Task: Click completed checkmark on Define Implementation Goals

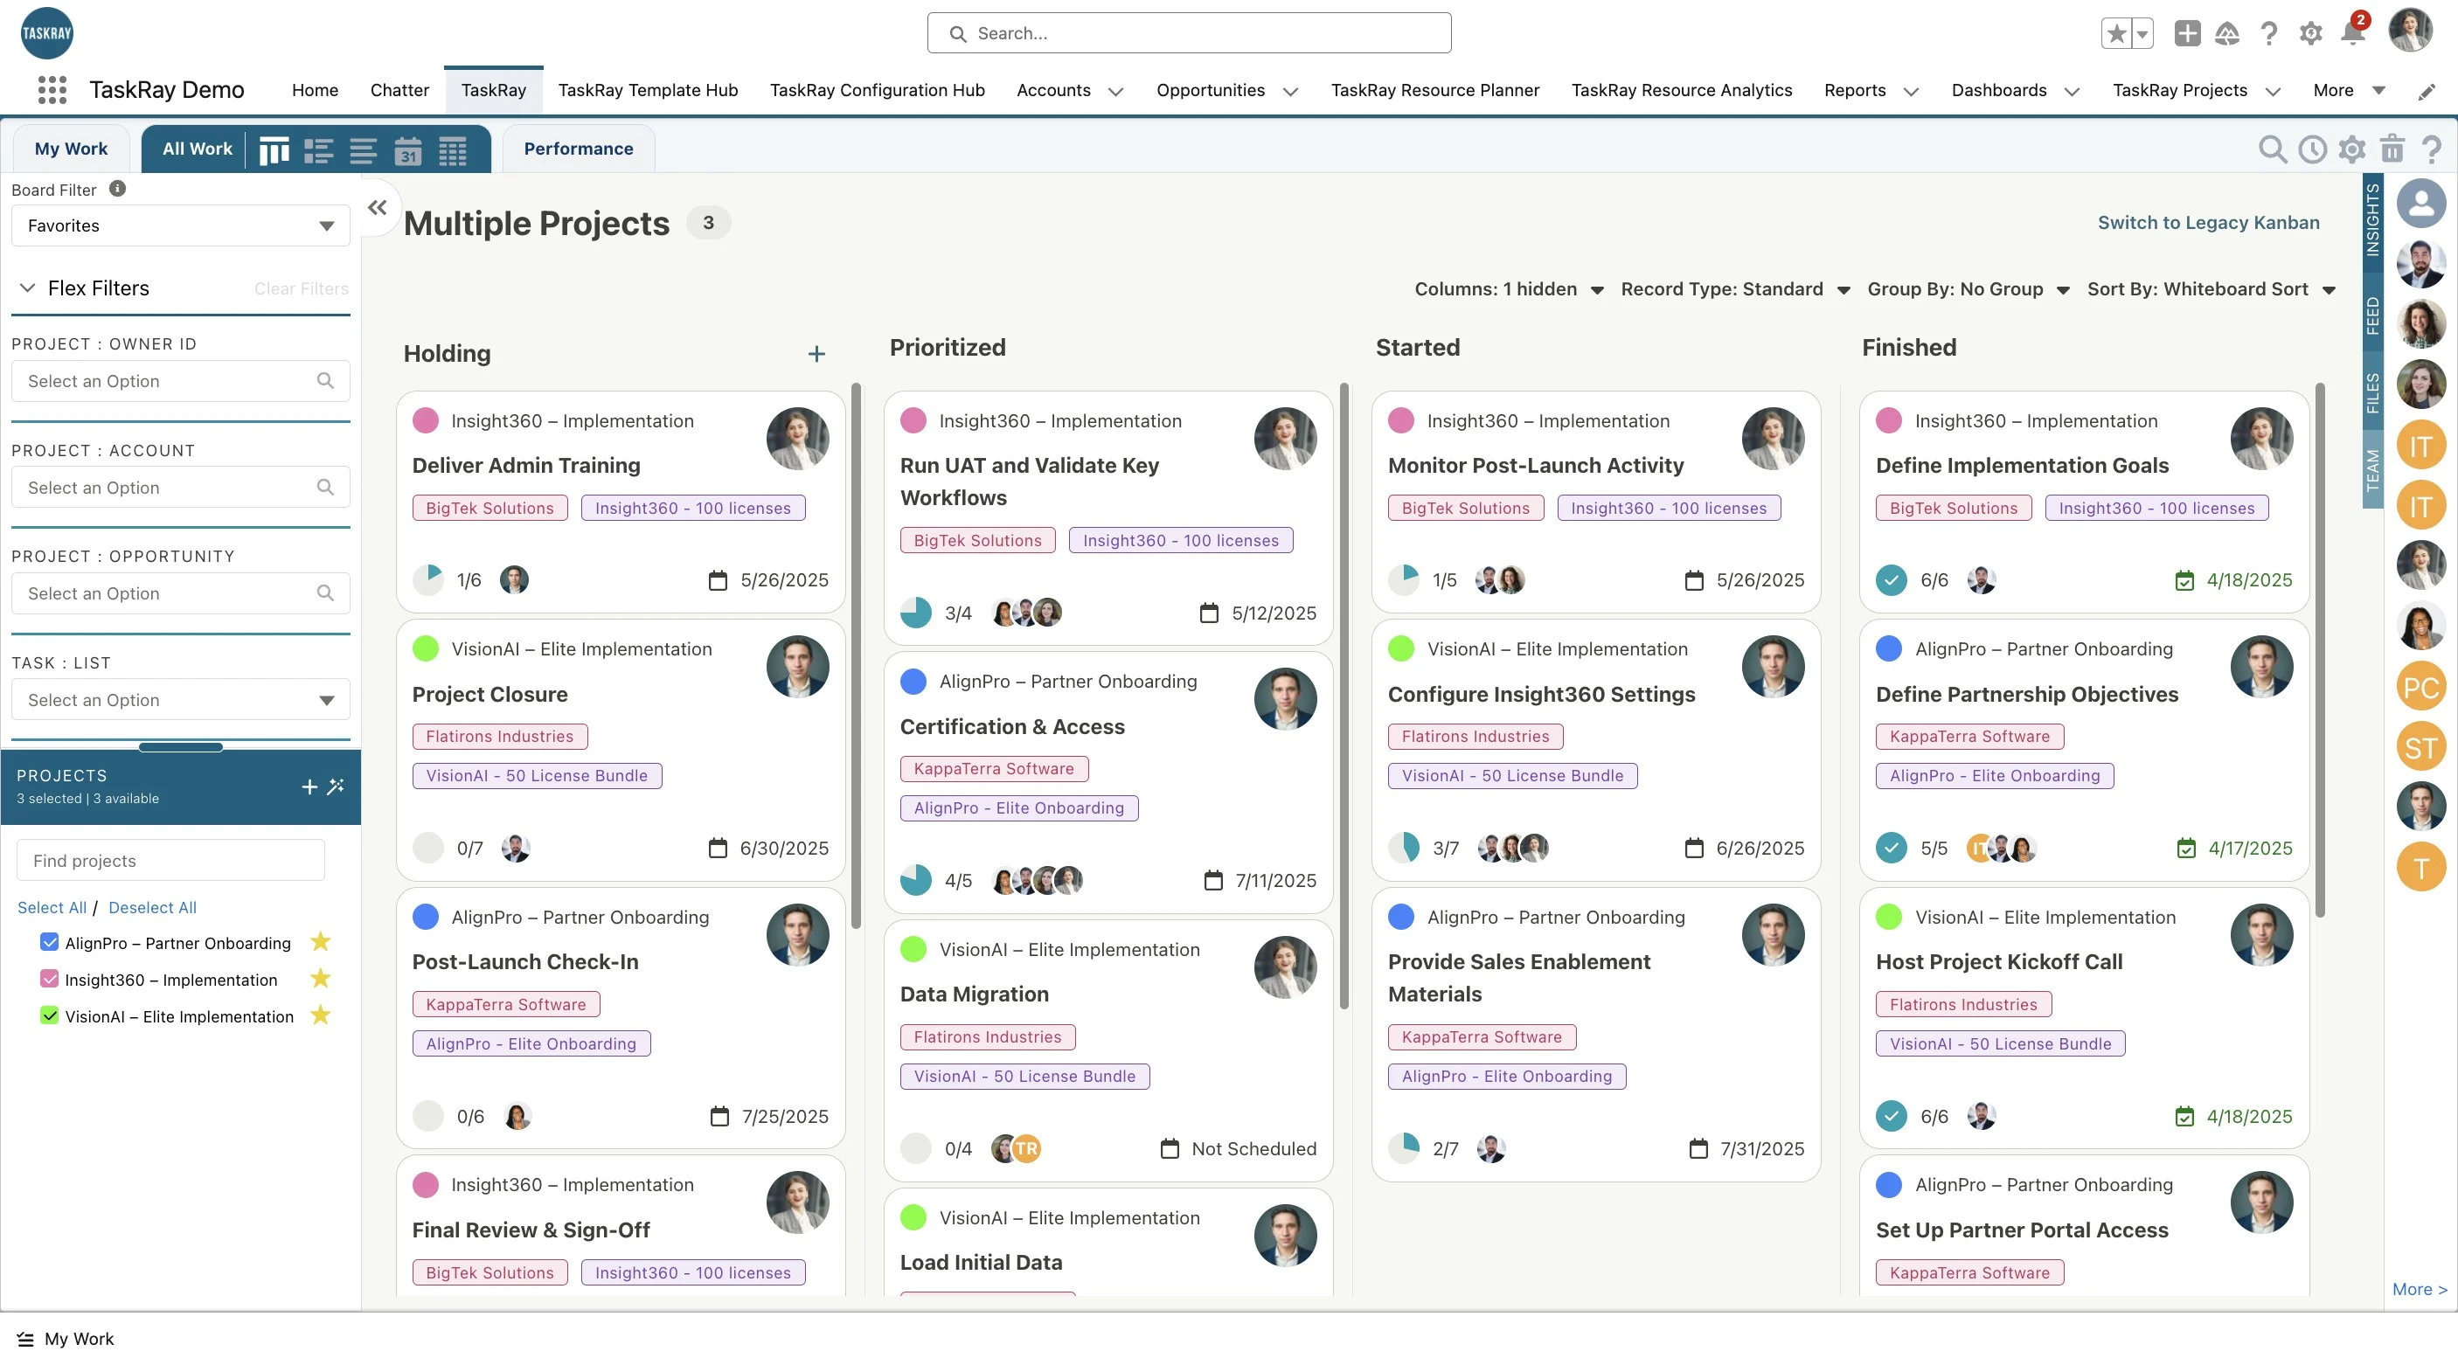Action: (1892, 580)
